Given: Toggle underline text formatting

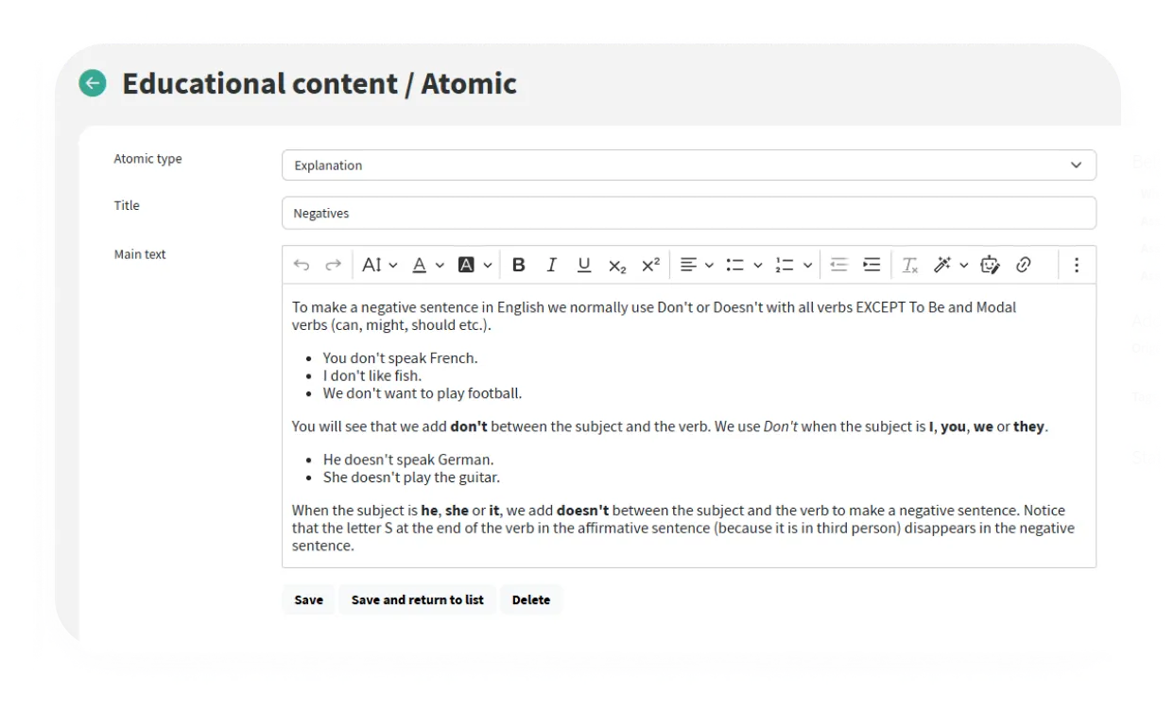Looking at the screenshot, I should (x=584, y=265).
